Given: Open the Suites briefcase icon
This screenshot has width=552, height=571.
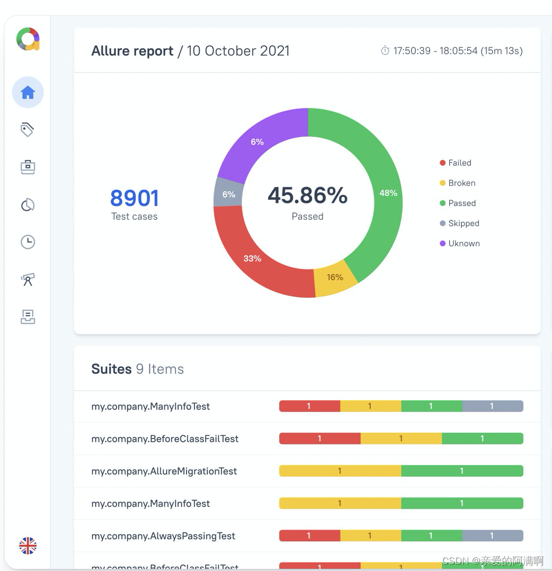Looking at the screenshot, I should point(28,167).
